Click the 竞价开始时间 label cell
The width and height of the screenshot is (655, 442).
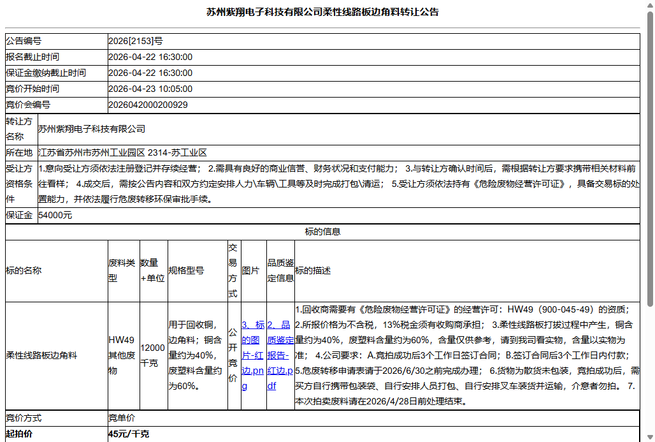click(57, 89)
